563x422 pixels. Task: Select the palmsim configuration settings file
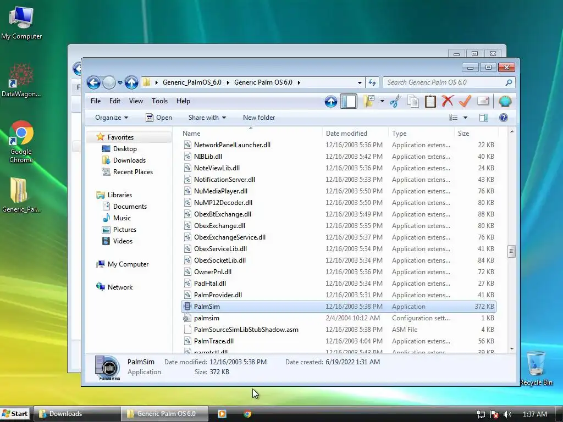(x=339, y=318)
